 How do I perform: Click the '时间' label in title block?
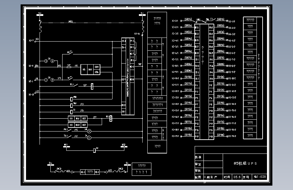(227, 177)
